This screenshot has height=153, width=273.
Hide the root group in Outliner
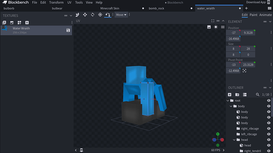(x=269, y=100)
